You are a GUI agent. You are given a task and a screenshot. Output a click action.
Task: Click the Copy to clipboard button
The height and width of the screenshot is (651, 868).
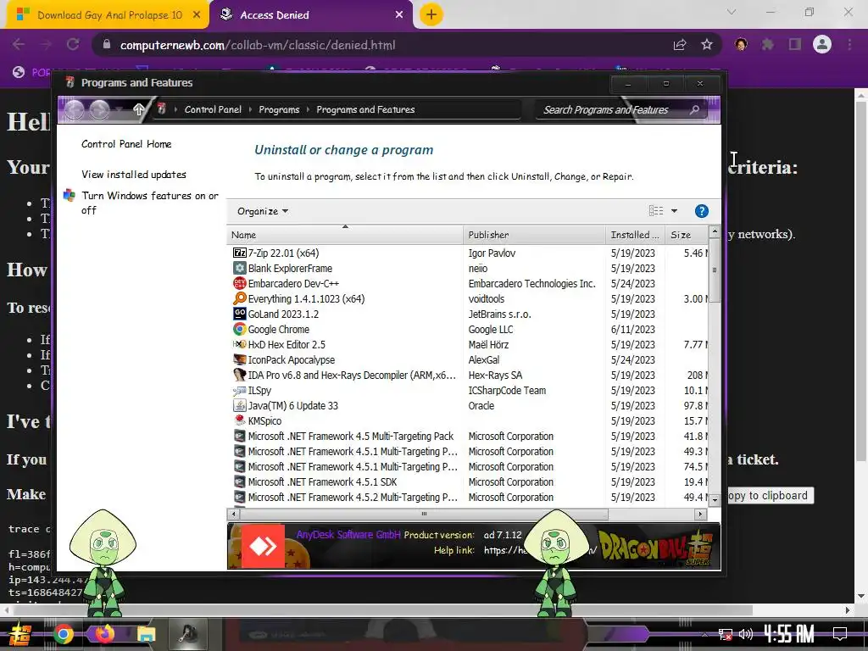768,495
